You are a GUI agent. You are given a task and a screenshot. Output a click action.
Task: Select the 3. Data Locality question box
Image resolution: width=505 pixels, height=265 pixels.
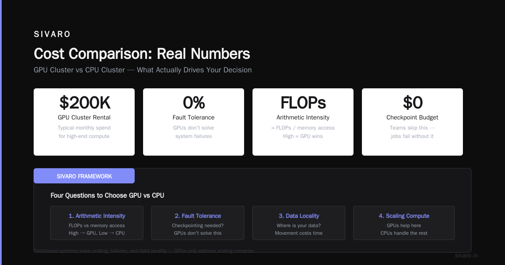click(299, 223)
